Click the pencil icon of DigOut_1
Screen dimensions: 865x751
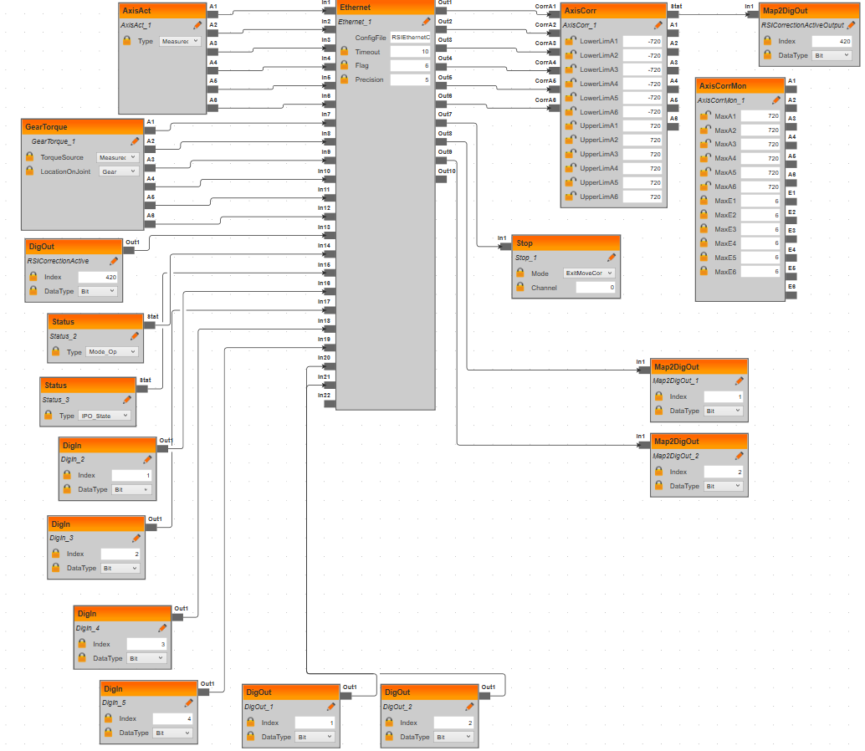(330, 708)
